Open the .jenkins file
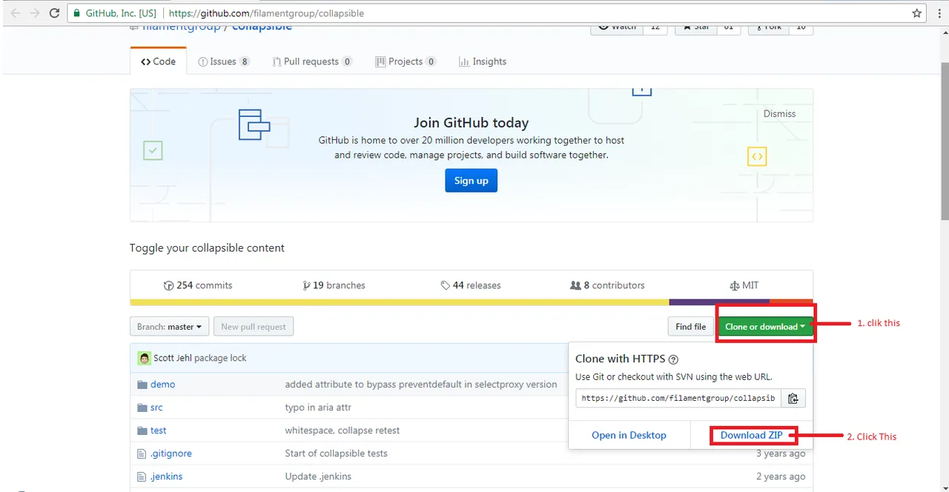Image resolution: width=949 pixels, height=492 pixels. coord(166,476)
